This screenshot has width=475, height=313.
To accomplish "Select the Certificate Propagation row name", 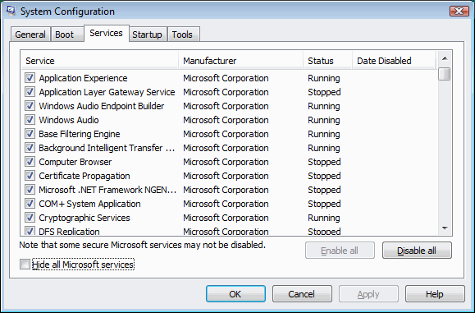I will point(84,176).
